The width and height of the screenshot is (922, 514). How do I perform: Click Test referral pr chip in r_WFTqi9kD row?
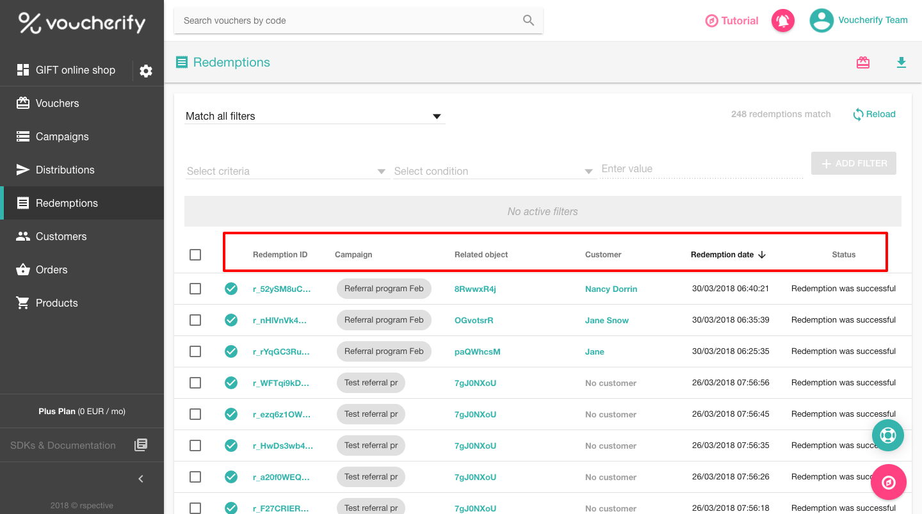(x=371, y=383)
